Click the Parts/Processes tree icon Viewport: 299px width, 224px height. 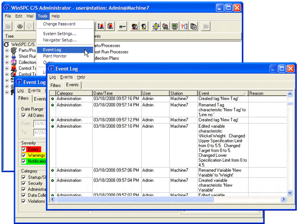click(14, 50)
